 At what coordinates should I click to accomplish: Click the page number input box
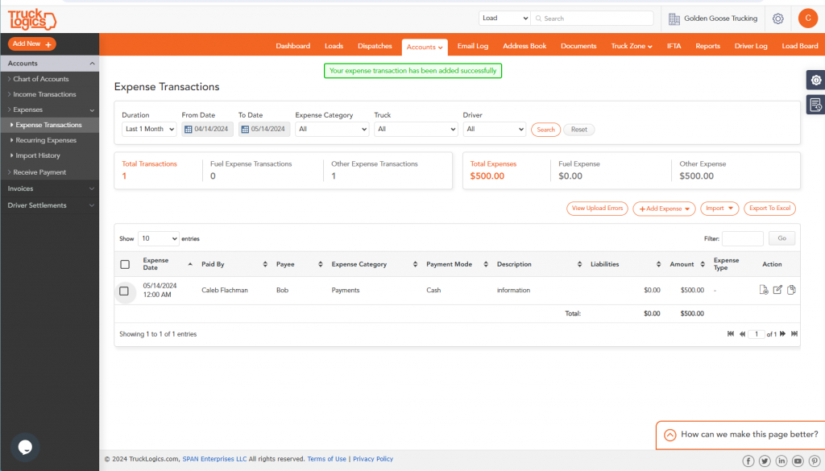coord(757,334)
